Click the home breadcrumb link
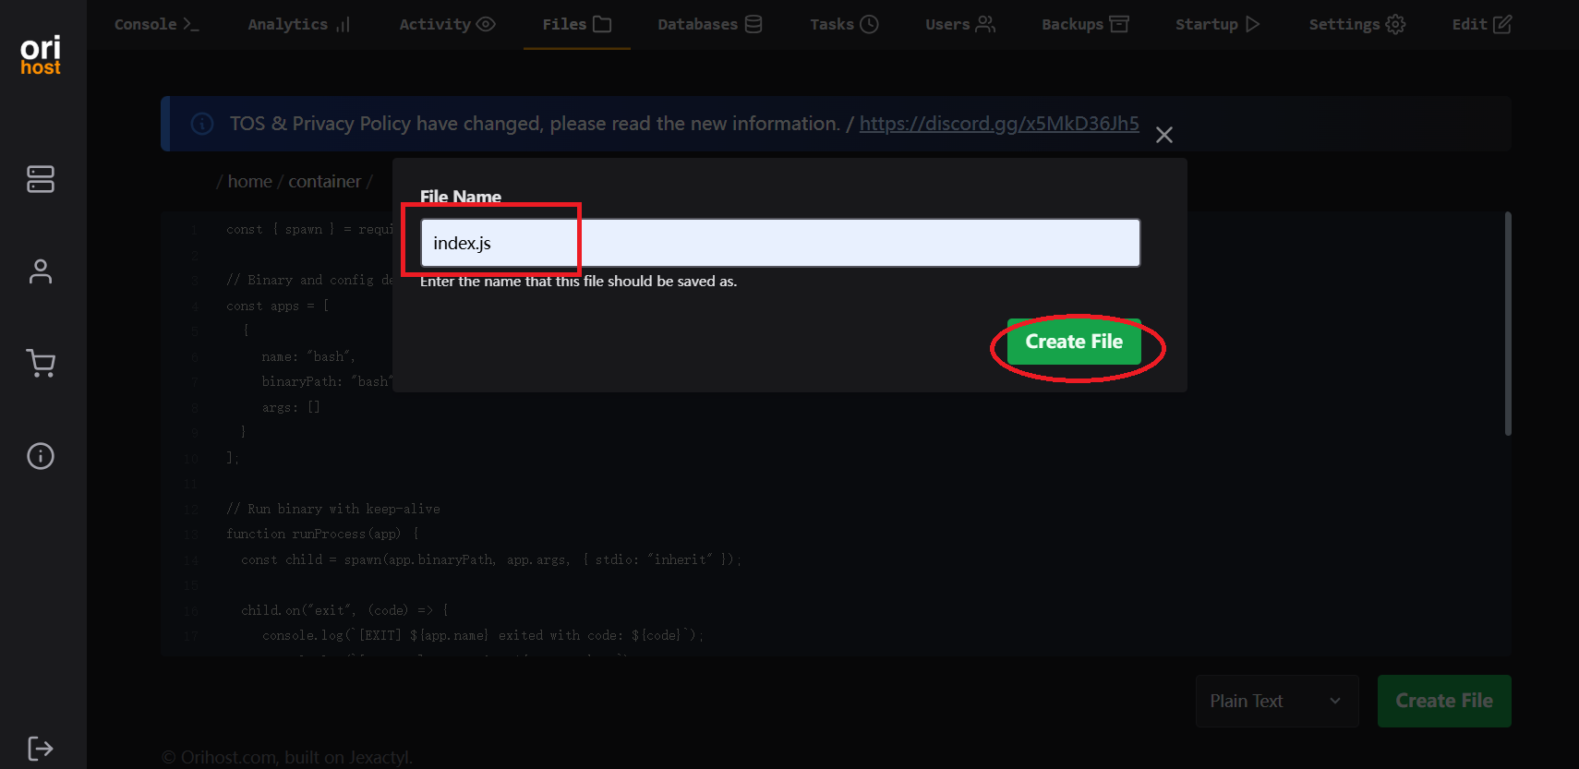Screen dimensions: 1579x769 coord(249,182)
